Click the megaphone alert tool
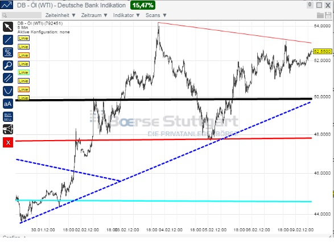The image size is (334, 242). (x=8, y=129)
